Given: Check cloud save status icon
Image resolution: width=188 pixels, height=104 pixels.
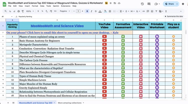Looking at the screenshot, I should [x=119, y=3].
